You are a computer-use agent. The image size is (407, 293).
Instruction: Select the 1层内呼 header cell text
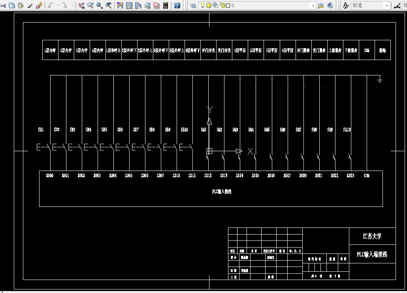50,50
